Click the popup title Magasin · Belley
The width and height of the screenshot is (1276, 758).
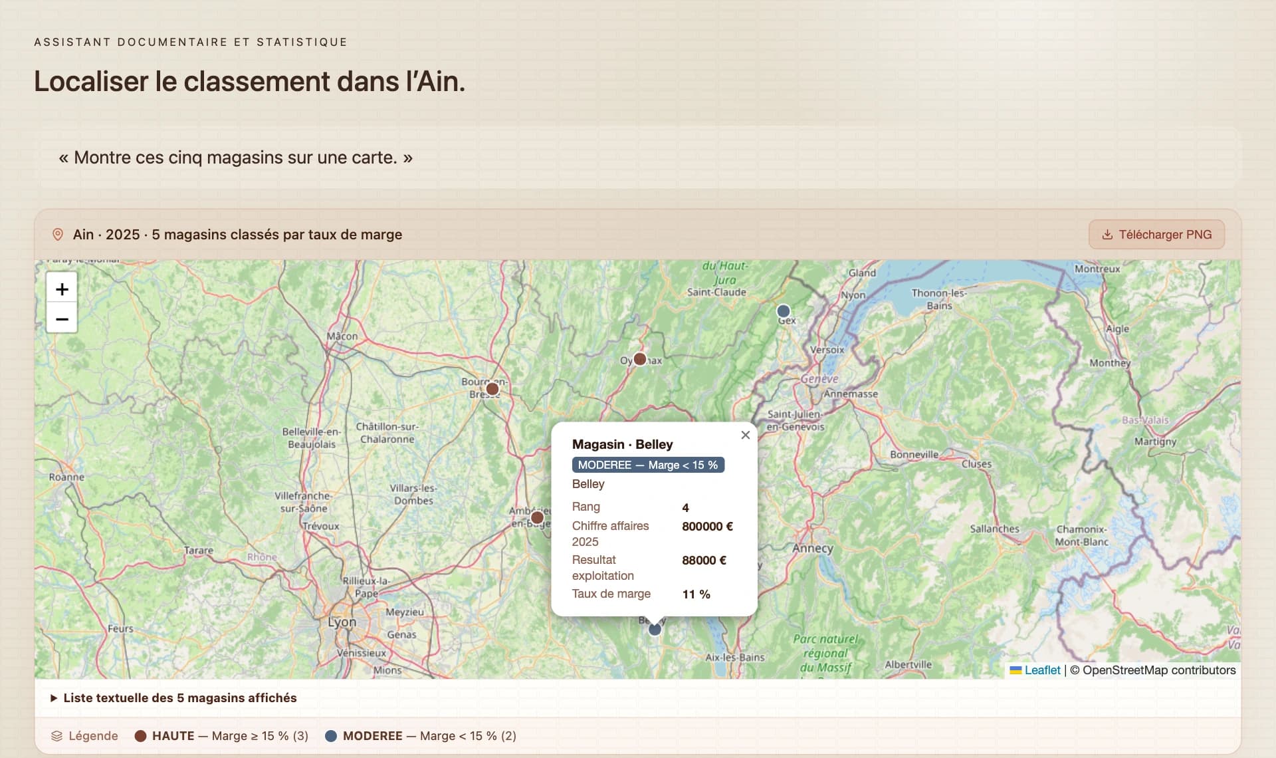[622, 444]
